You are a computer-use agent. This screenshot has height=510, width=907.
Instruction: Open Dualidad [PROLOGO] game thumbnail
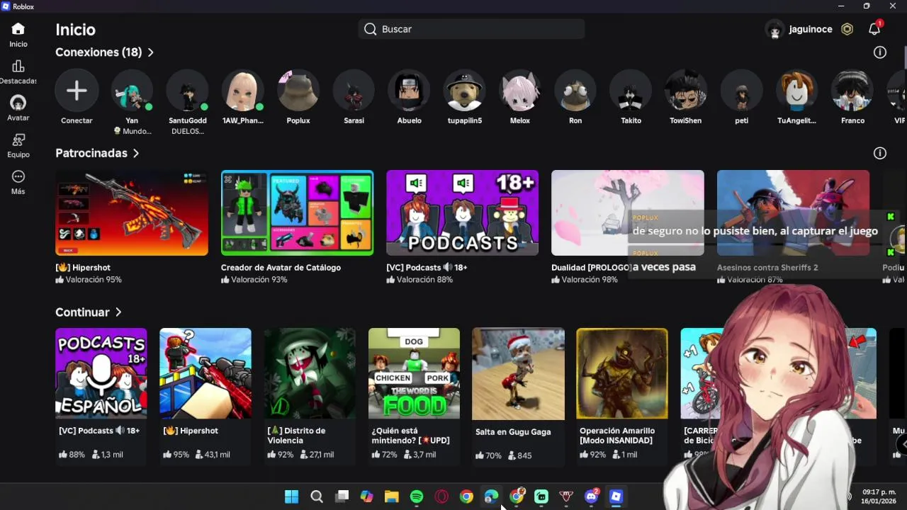coord(628,212)
